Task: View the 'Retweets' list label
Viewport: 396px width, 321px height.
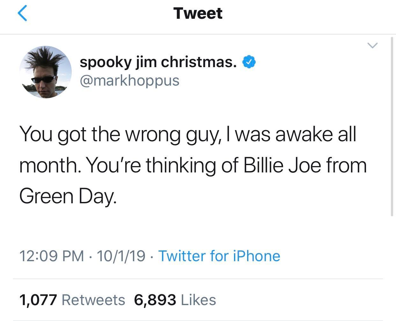Action: [x=93, y=300]
